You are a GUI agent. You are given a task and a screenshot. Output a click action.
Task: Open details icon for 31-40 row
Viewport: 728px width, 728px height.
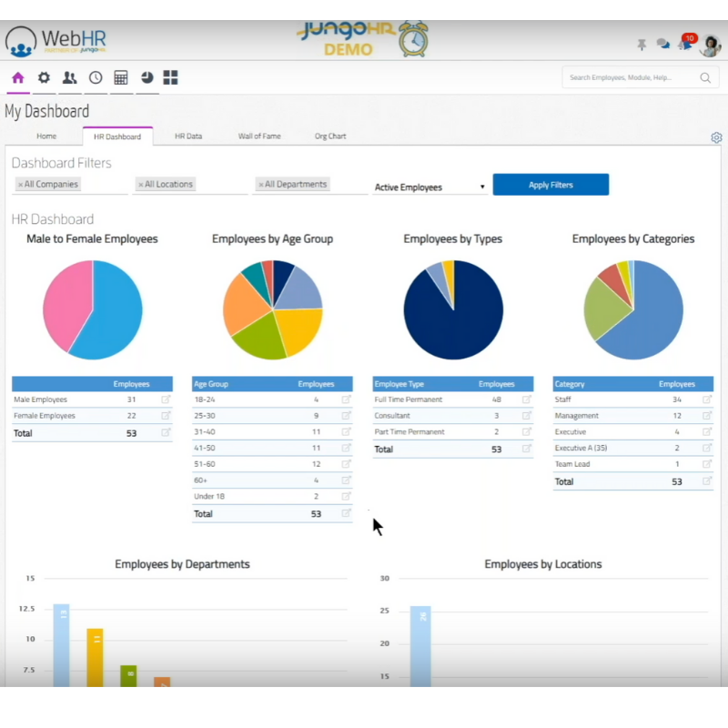pos(346,431)
